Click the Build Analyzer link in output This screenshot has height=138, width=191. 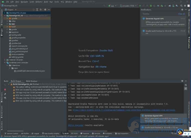pyautogui.click(x=76, y=125)
